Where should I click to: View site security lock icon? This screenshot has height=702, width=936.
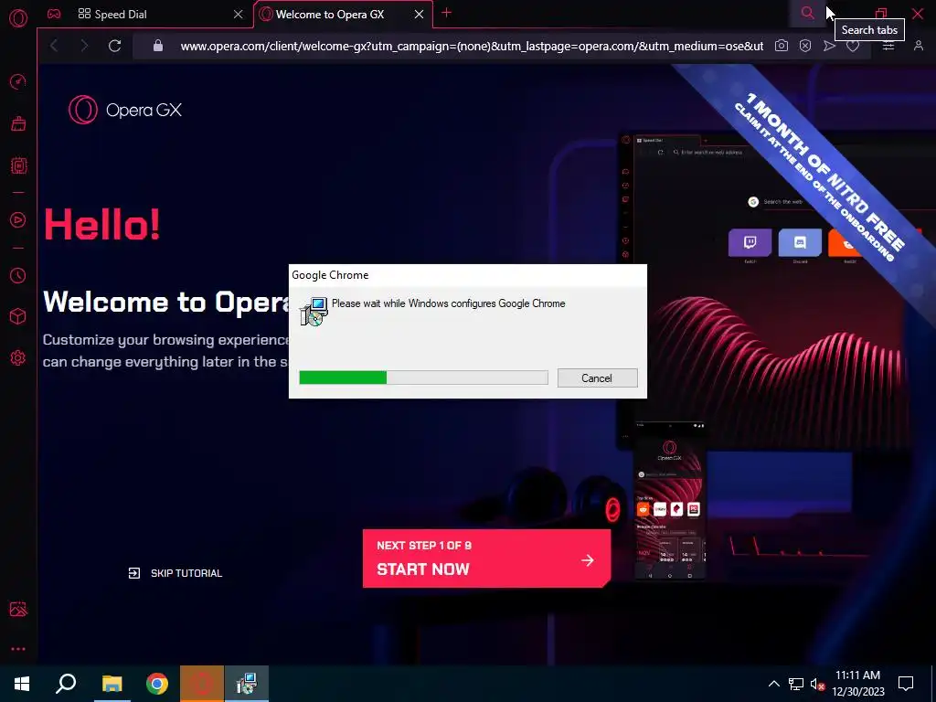pos(157,46)
